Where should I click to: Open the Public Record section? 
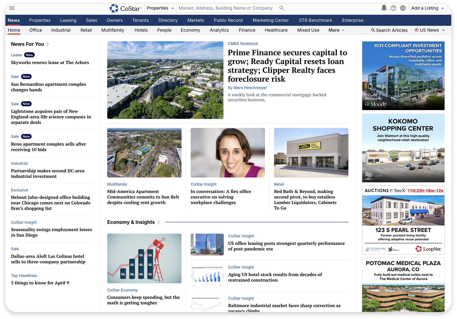228,20
